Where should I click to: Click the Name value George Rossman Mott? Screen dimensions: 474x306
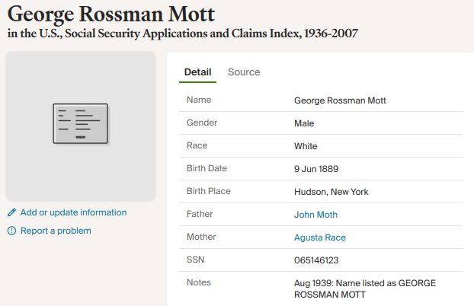(344, 100)
